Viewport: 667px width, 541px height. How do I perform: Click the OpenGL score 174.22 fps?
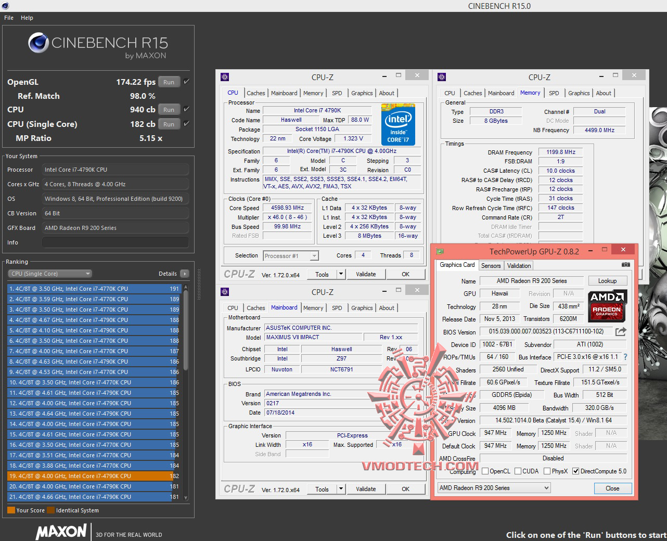136,82
